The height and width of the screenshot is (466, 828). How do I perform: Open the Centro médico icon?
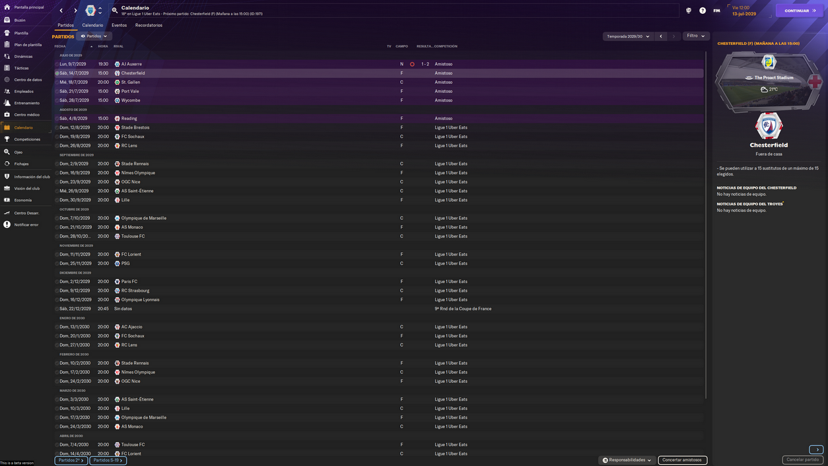pos(7,114)
